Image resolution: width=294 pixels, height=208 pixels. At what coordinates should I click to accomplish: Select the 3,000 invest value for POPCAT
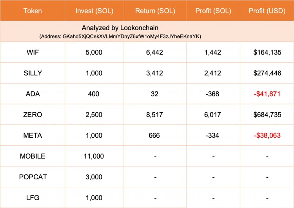pos(94,177)
